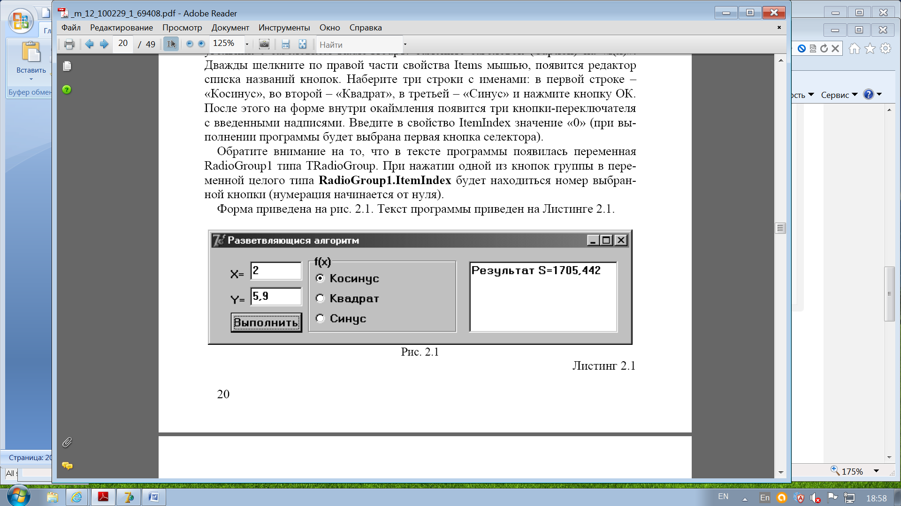Open the Инструменты menu
This screenshot has width=901, height=506.
point(284,27)
